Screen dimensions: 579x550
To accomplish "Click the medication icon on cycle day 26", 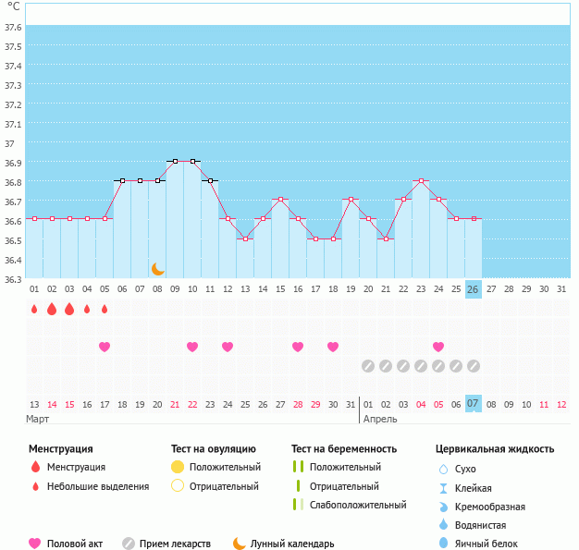I will (x=474, y=365).
